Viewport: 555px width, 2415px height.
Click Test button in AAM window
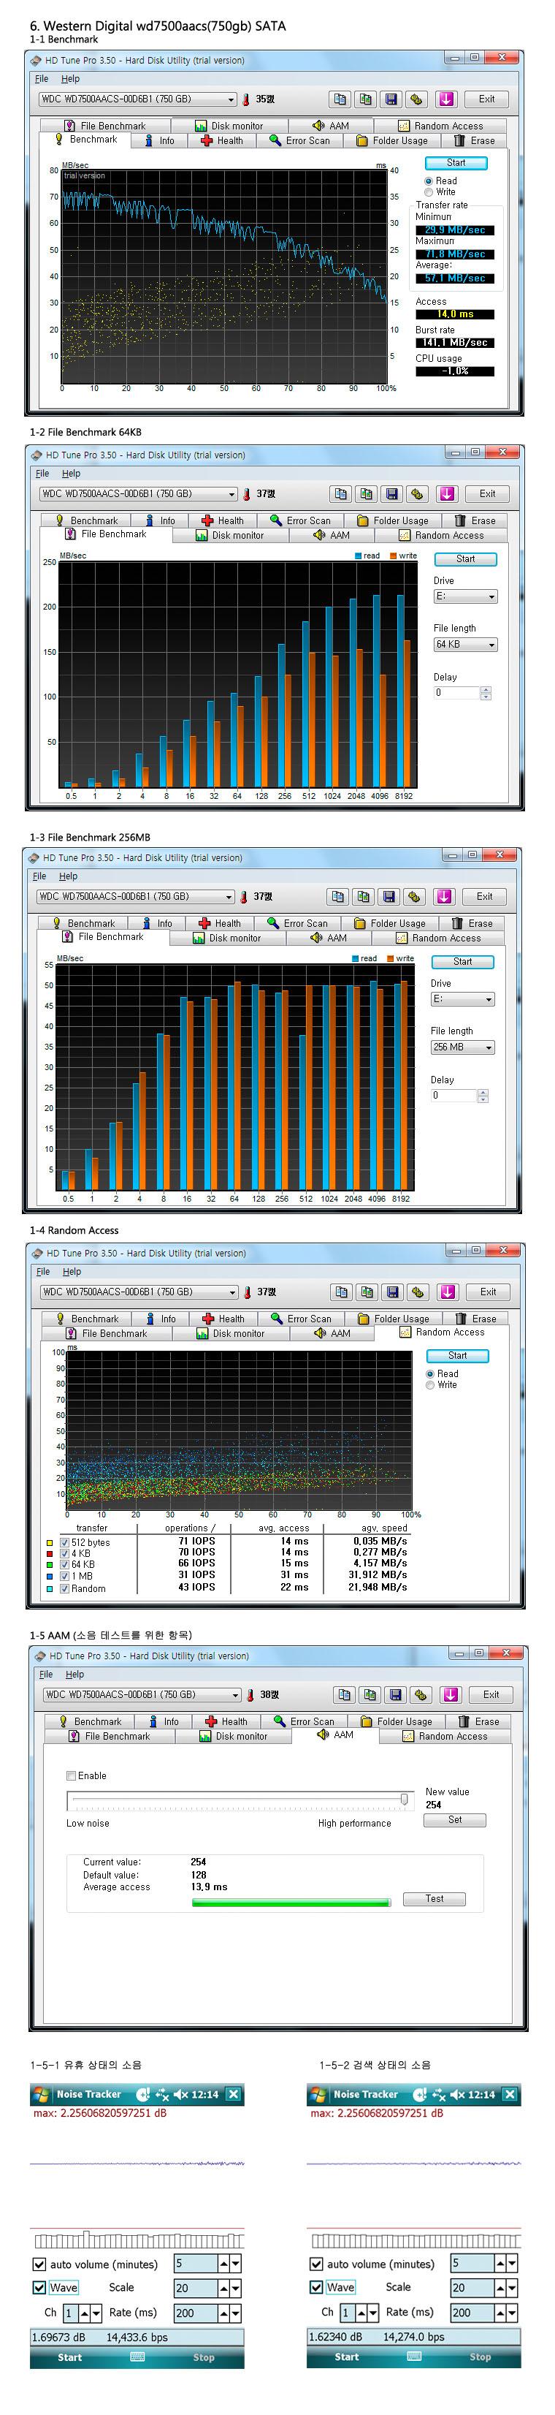[x=435, y=1898]
